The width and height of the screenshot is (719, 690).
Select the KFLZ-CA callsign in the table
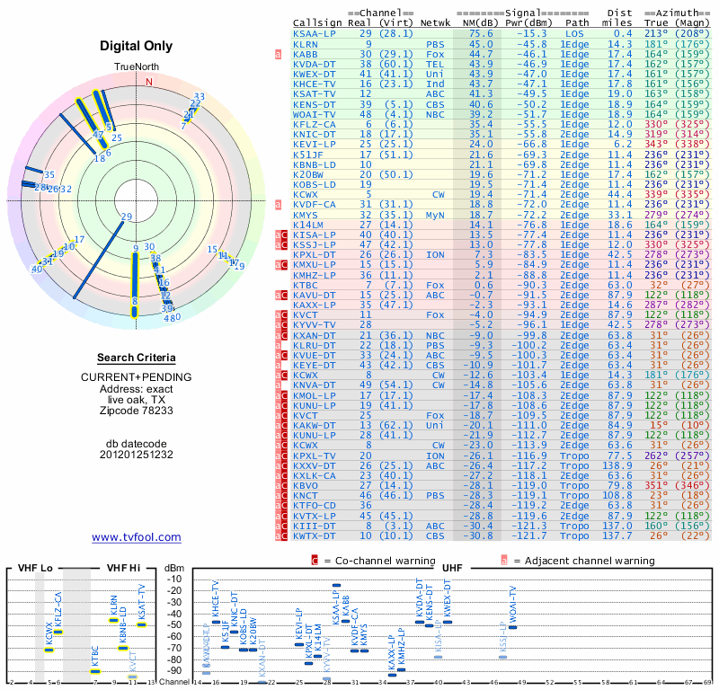pos(315,125)
